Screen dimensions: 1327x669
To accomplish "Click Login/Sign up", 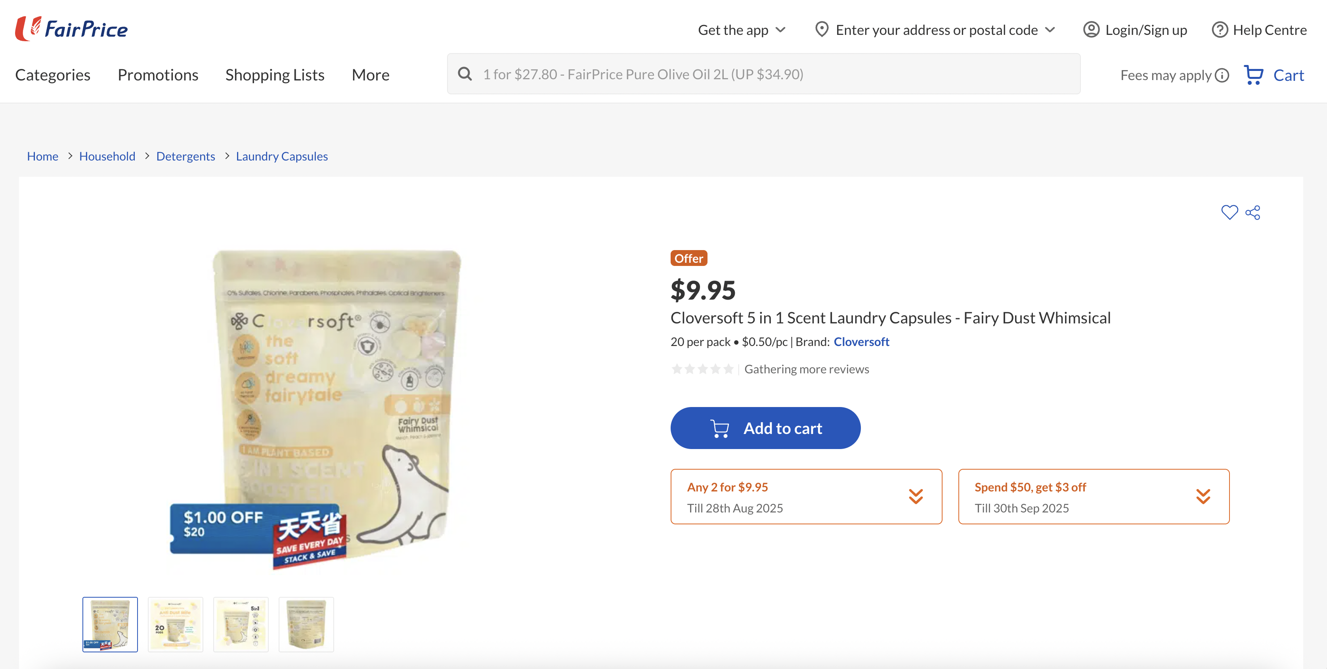I will tap(1135, 30).
